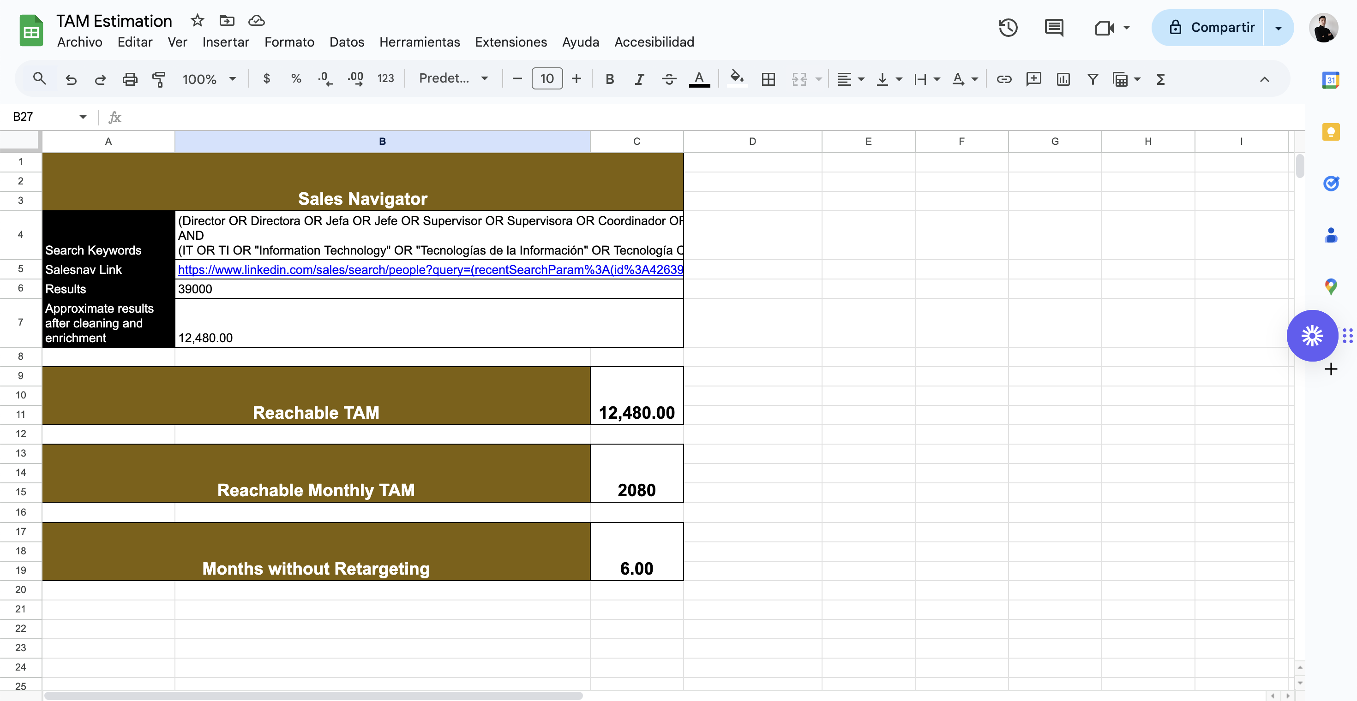The image size is (1357, 701).
Task: Insert link with chain icon
Action: pyautogui.click(x=1004, y=79)
